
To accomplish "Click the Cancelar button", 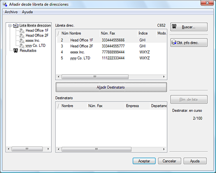I will [169, 161].
